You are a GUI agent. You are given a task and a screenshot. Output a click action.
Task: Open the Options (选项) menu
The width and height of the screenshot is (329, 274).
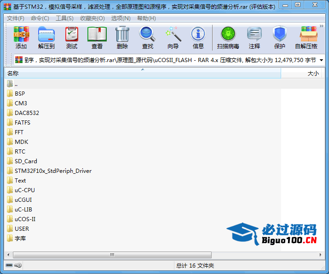[x=121, y=18]
